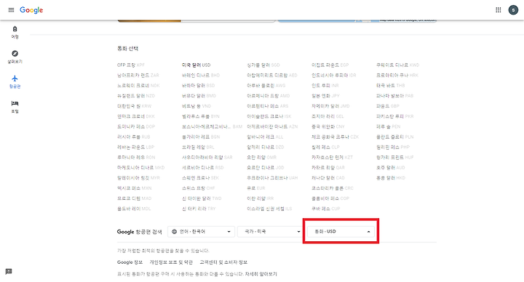Image resolution: width=524 pixels, height=282 pixels.
Task: Choose 인도 루피 INR
Action: tap(325, 86)
